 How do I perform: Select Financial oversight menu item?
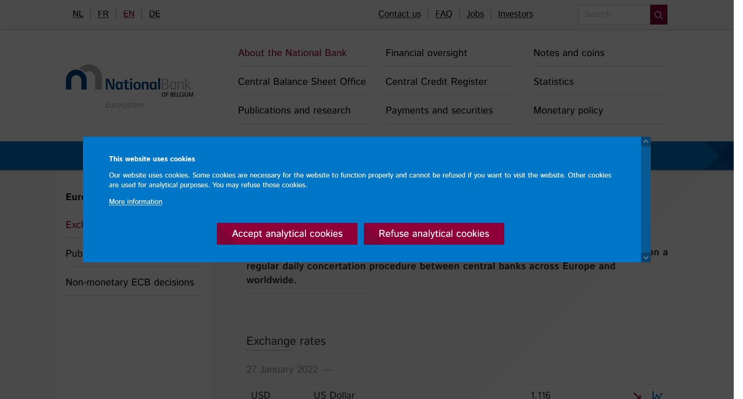click(426, 53)
